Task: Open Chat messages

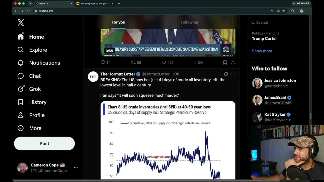Action: point(29,76)
